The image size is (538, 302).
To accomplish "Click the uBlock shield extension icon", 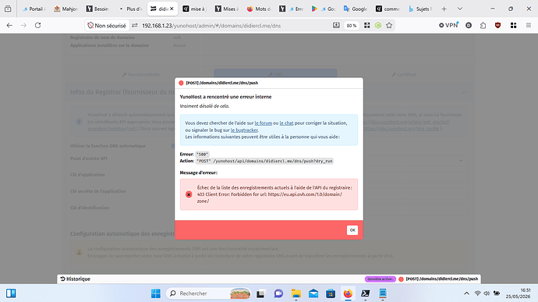I will (498, 25).
